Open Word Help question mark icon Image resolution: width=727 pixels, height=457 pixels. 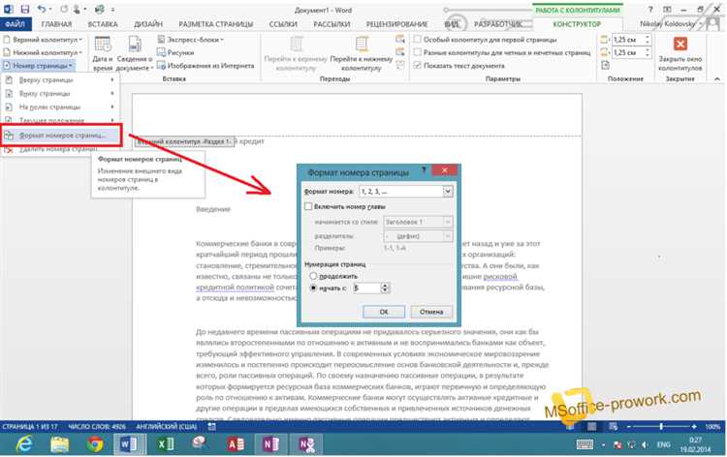tap(650, 10)
